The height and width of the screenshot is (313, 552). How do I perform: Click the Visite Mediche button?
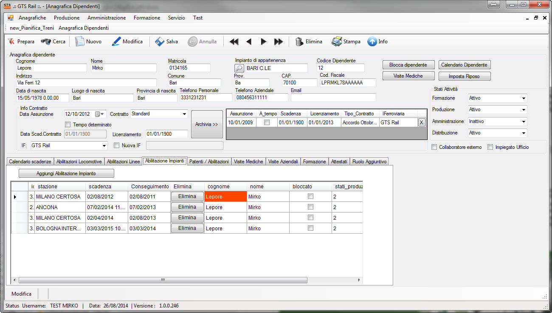[x=408, y=76]
